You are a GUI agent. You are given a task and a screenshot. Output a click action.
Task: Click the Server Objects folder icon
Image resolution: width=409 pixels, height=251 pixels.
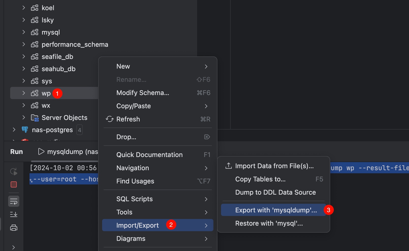click(x=35, y=118)
